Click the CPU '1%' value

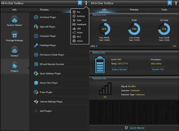(174, 46)
